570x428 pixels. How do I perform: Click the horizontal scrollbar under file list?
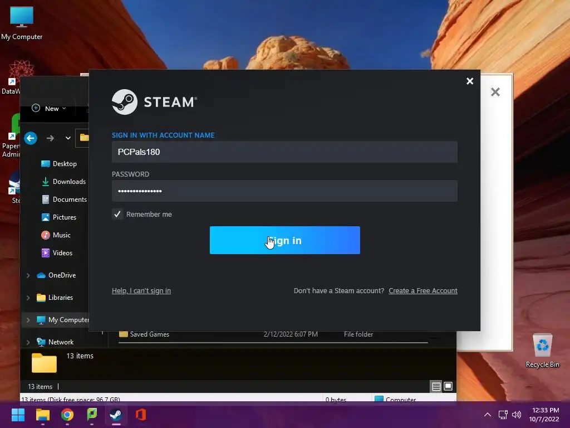tap(273, 343)
